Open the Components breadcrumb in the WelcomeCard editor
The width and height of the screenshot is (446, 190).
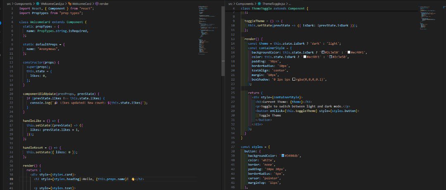23,4
